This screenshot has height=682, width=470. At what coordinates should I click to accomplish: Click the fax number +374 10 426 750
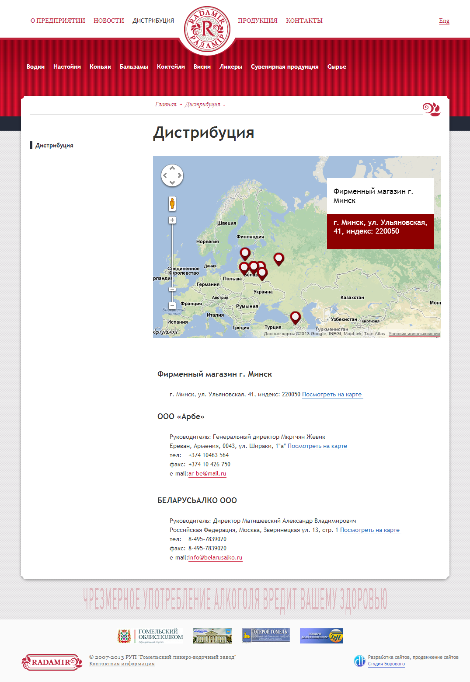coord(209,465)
